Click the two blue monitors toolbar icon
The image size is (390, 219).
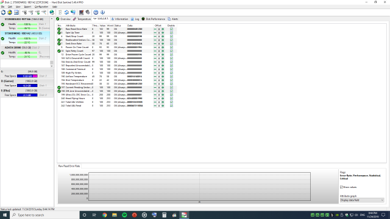pyautogui.click(x=73, y=12)
